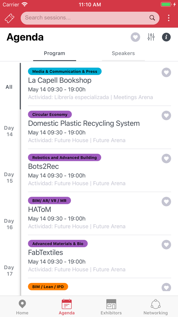The height and width of the screenshot is (317, 178).
Task: Tap the ticket icon in the top bar
Action: (9, 18)
